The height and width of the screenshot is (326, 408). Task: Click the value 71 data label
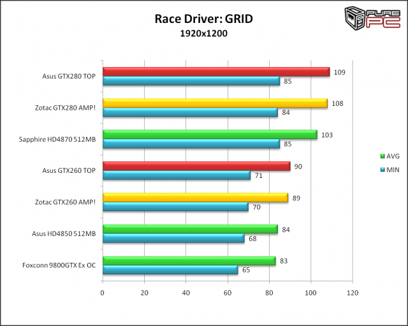click(259, 175)
